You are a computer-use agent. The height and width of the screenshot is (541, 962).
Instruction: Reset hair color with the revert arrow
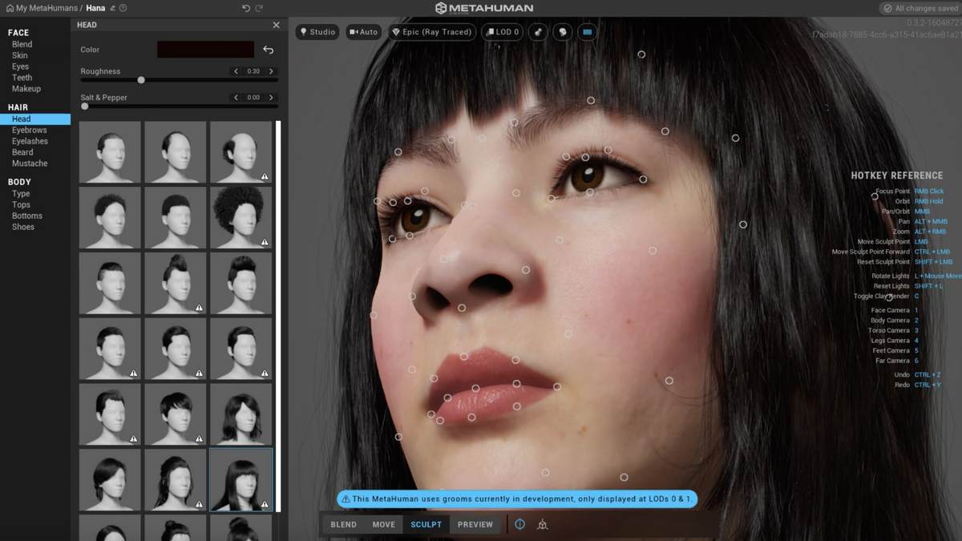click(x=269, y=50)
